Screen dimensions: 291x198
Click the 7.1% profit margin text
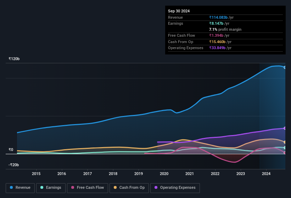pos(225,29)
